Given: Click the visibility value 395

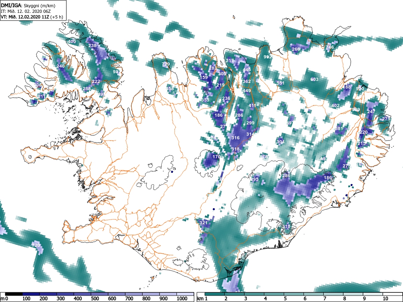Looking at the screenshot, I should point(254,179).
